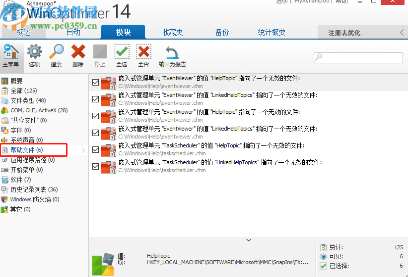This screenshot has height=277, width=408.
Task: Click first EventViewer entry's toolbox icon
Action: (x=108, y=83)
